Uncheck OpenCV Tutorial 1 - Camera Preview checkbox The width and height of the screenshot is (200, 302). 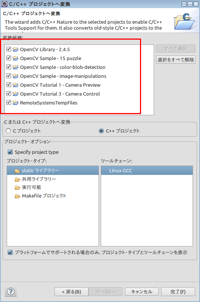[x=9, y=84]
